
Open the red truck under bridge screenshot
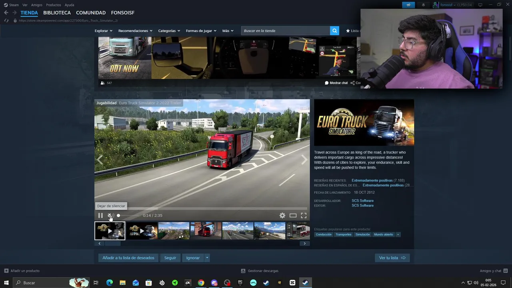click(206, 231)
